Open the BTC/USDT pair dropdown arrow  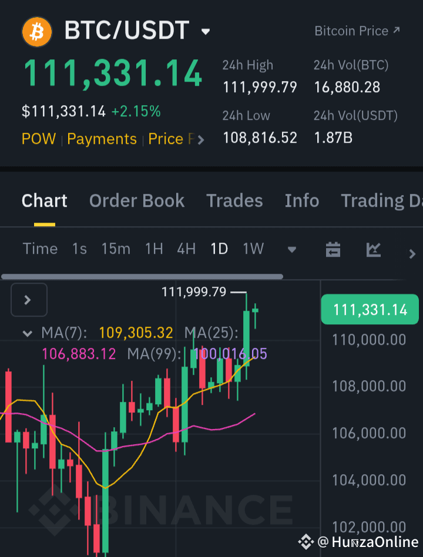[206, 32]
